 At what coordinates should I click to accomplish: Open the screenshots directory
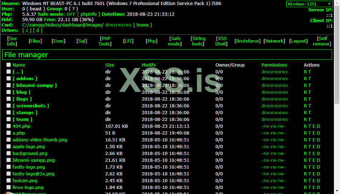31,106
